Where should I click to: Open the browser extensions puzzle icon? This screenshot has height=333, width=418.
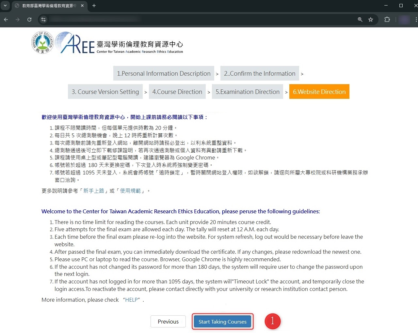coord(387,20)
